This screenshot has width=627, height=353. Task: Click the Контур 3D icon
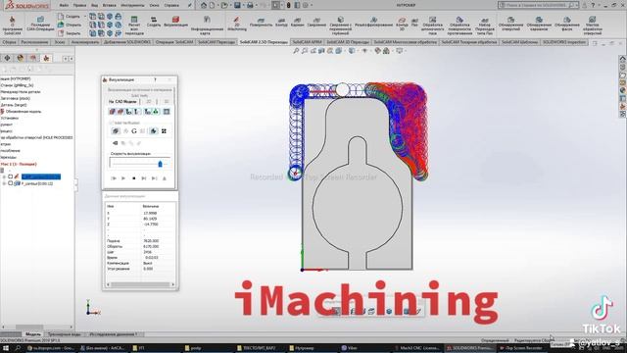402,24
